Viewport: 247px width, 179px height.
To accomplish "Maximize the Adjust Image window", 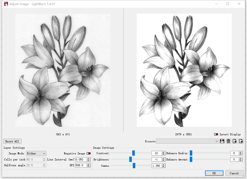I will tap(228, 4).
